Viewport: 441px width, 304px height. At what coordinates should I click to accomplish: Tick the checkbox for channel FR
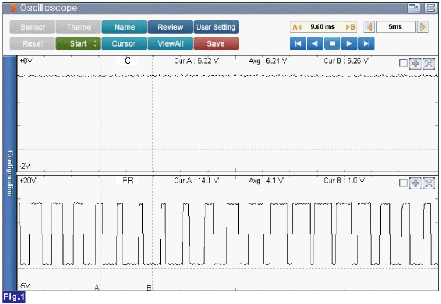point(403,183)
